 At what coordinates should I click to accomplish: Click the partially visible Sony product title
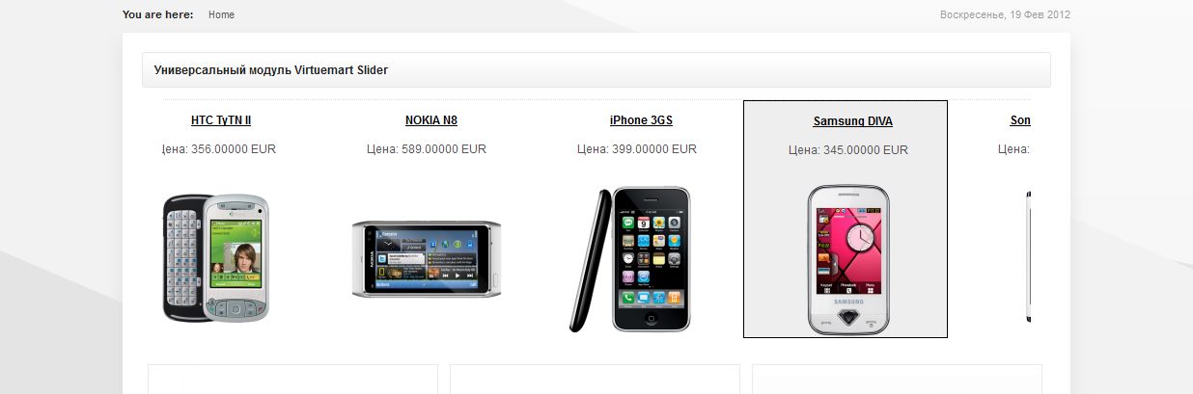pyautogui.click(x=1020, y=120)
